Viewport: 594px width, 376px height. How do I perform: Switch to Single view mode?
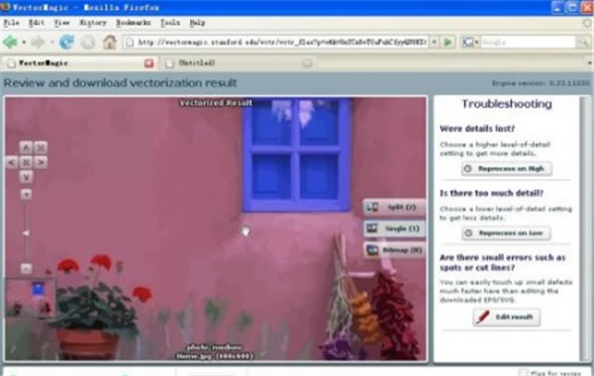pos(394,229)
